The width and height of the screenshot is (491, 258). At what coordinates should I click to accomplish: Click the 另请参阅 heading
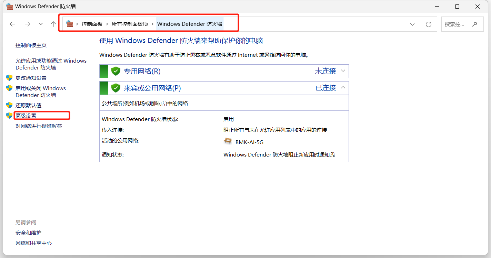point(26,222)
